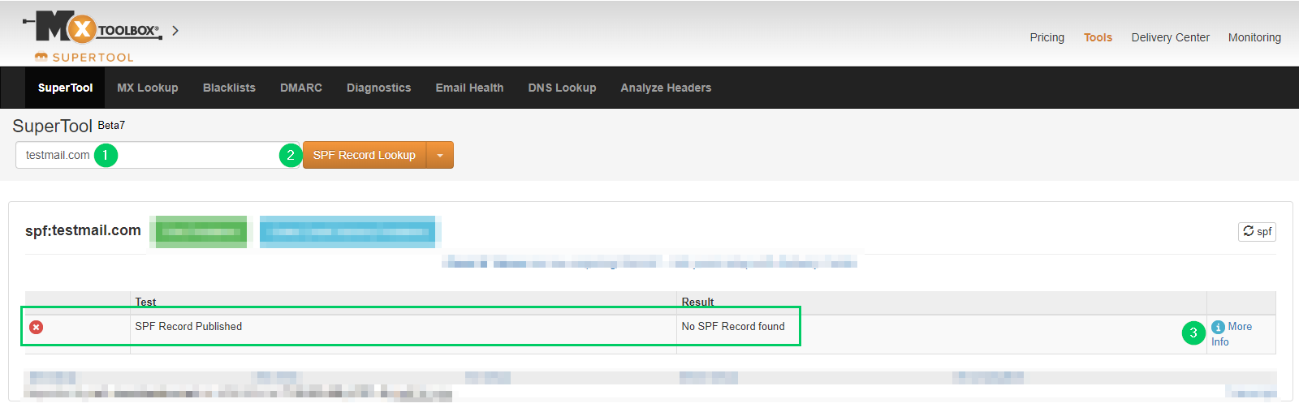Expand the lookup type dropdown arrow
1299x412 pixels.
pyautogui.click(x=440, y=155)
